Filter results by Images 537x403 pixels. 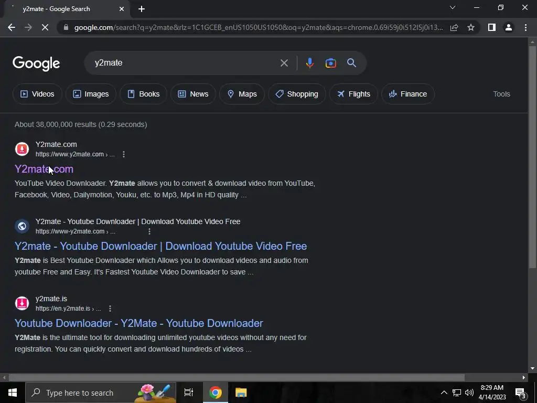tap(91, 94)
